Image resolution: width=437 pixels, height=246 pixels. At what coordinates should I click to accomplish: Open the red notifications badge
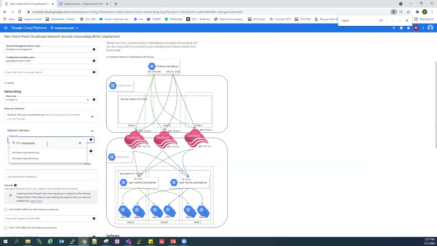416,28
